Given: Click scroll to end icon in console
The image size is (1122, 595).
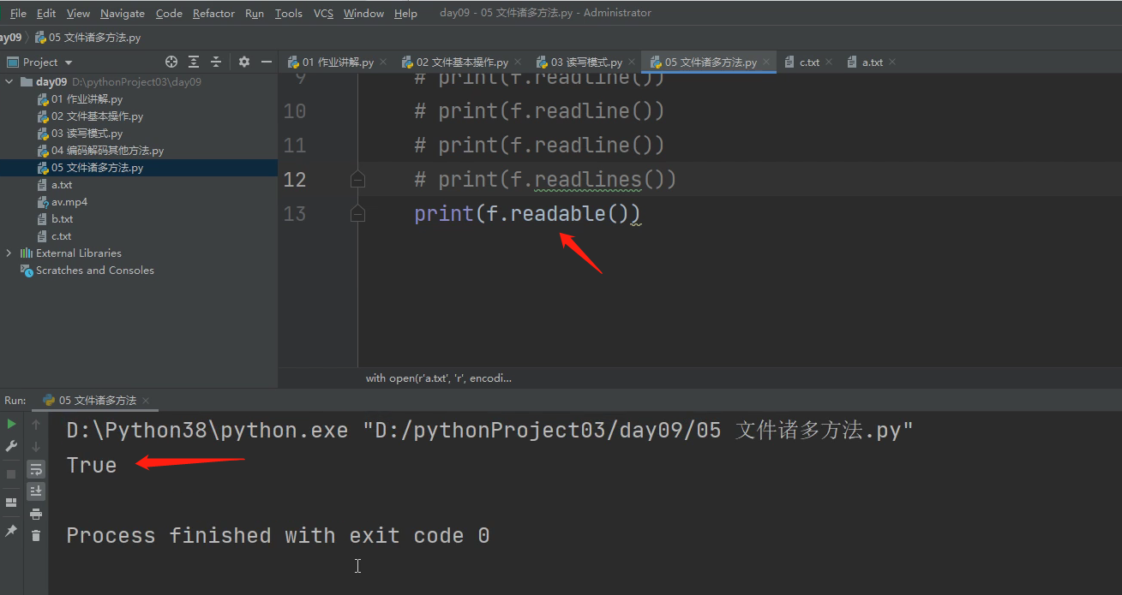Looking at the screenshot, I should 36,491.
